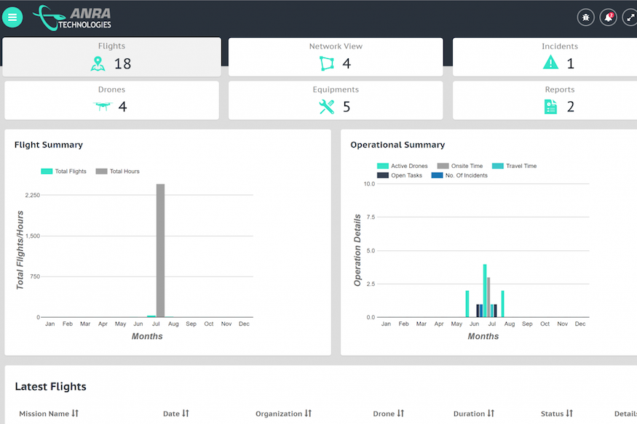Sort by Duration using its arrows
637x424 pixels.
(x=491, y=414)
